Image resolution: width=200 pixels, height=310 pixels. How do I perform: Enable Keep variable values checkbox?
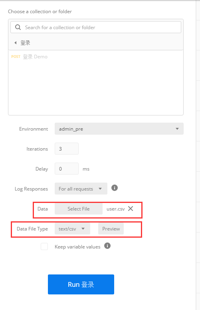click(44, 246)
